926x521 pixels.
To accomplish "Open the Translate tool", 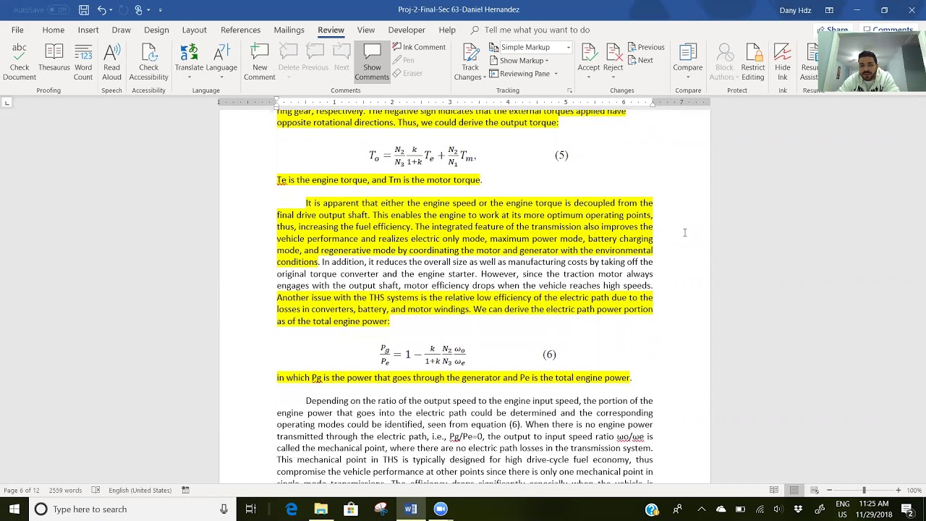I will 189,62.
